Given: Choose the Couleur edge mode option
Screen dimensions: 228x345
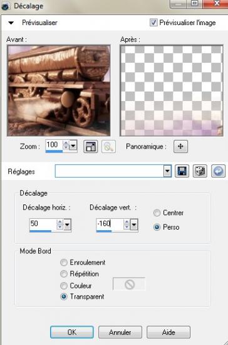Looking at the screenshot, I should pyautogui.click(x=64, y=285).
